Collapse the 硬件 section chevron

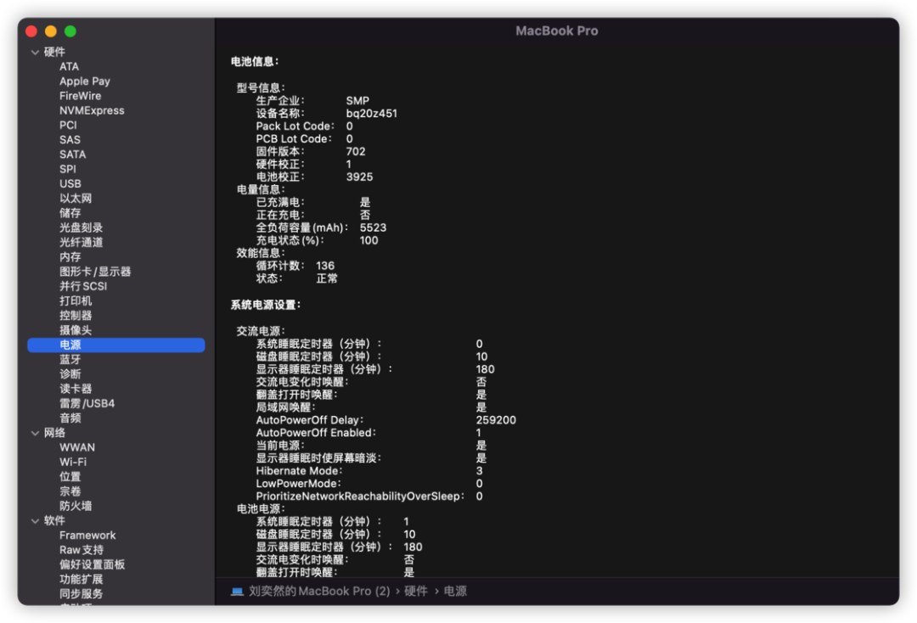tap(35, 52)
